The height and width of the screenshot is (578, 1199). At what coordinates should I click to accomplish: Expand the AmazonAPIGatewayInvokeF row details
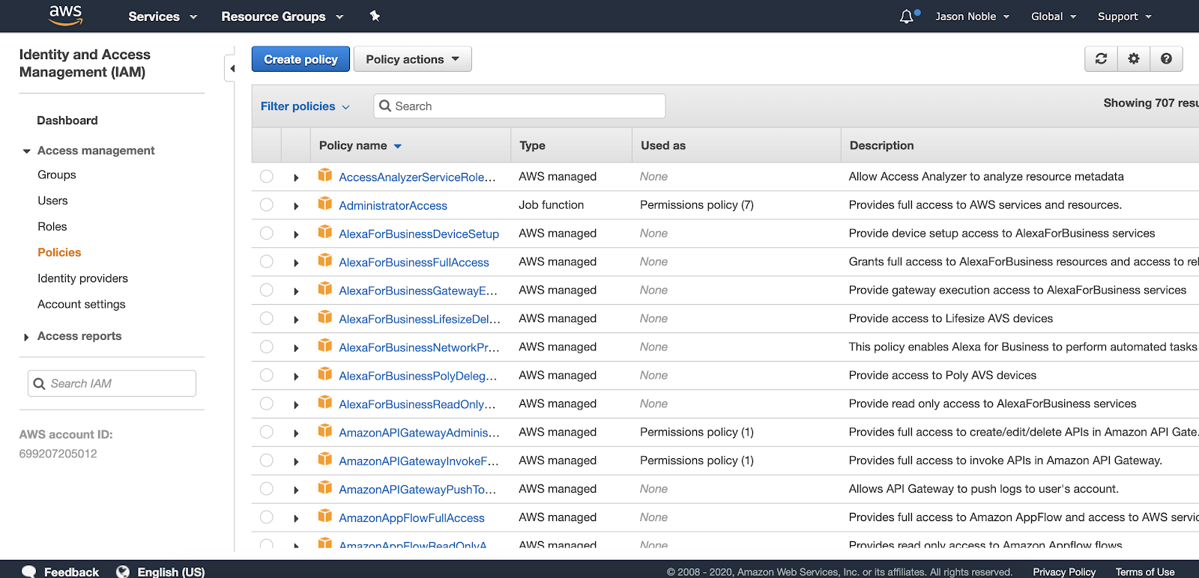[296, 462]
